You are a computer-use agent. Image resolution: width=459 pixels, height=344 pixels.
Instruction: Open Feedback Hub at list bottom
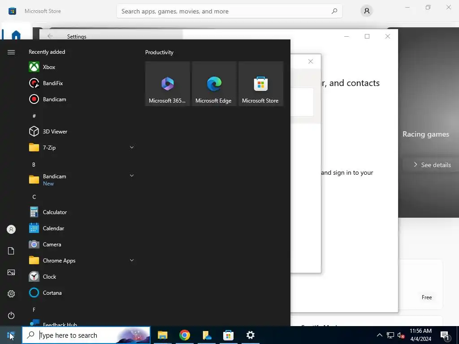(82, 323)
